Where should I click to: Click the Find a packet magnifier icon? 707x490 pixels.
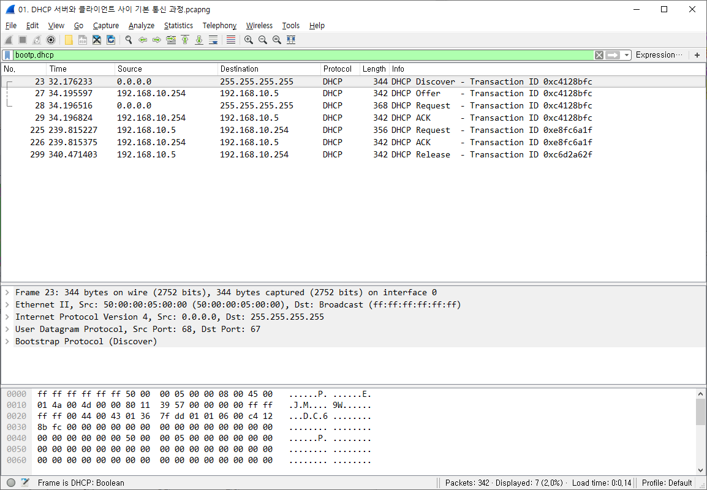(129, 40)
